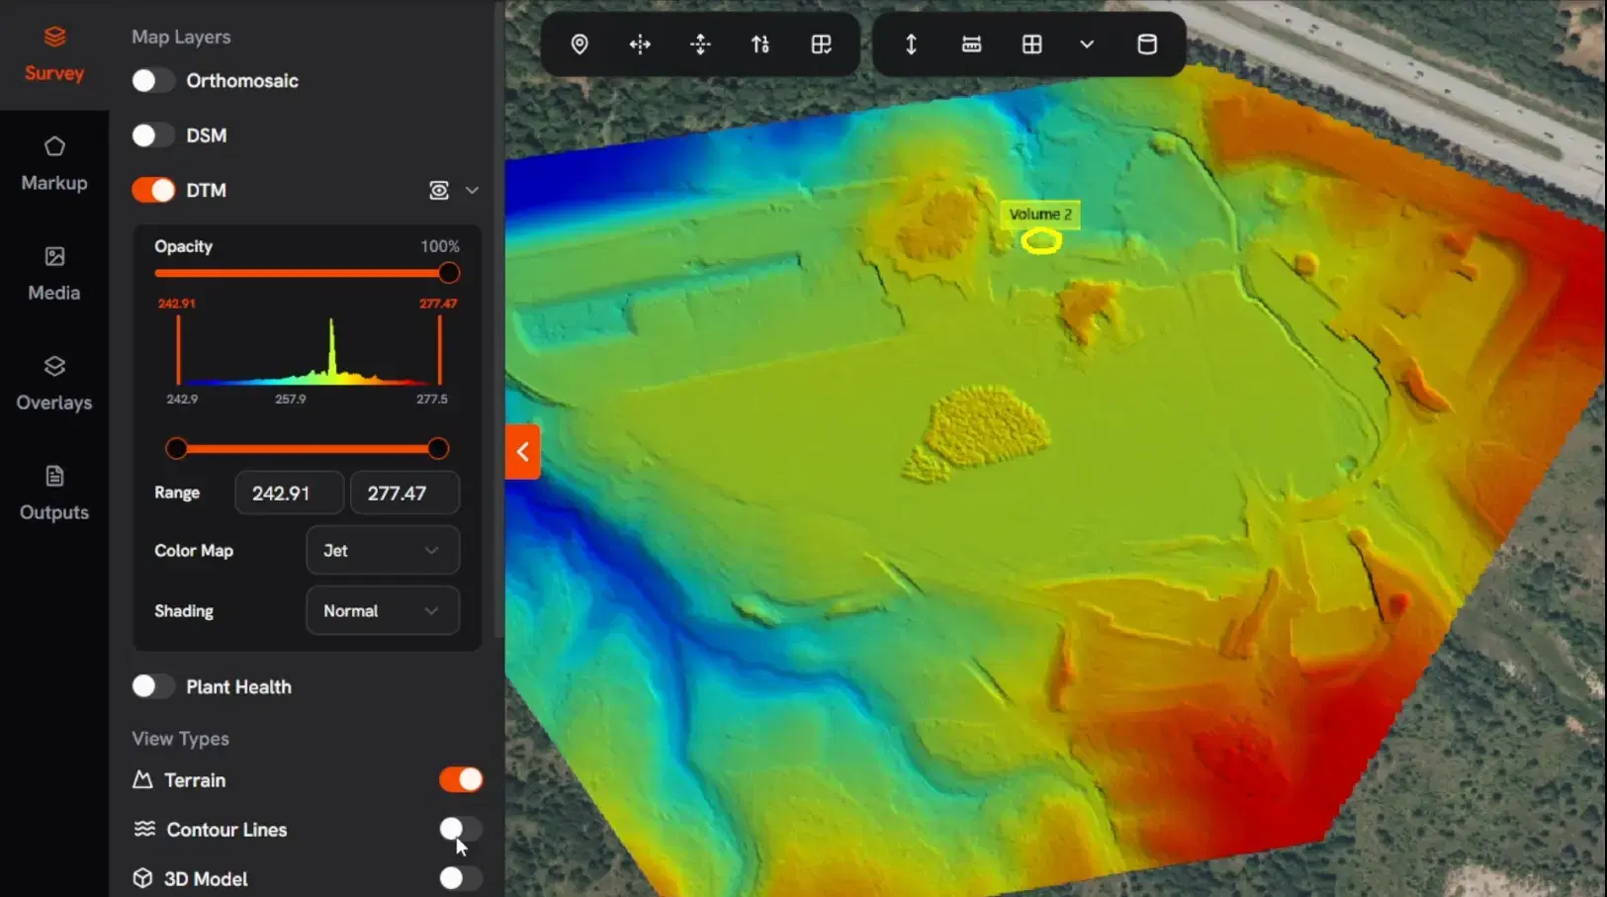This screenshot has width=1607, height=897.
Task: Click the DTM layer view focus icon
Action: [439, 190]
